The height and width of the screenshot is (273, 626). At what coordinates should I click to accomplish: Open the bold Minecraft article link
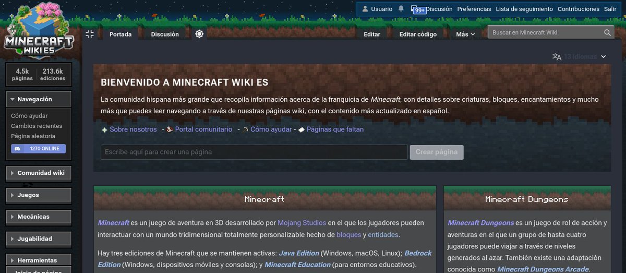tap(113, 222)
